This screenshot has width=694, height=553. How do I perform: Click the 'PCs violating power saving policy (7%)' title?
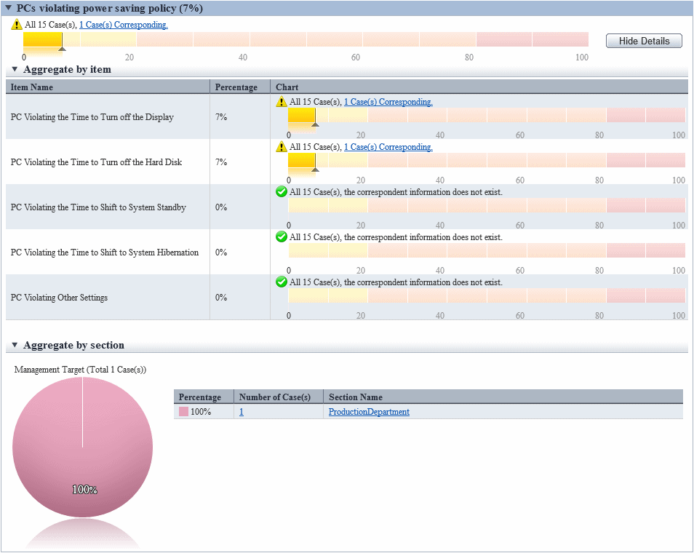tap(110, 9)
